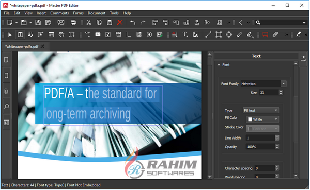Click the document vertical scrollbar down arrow
310x190 pixels.
210,177
